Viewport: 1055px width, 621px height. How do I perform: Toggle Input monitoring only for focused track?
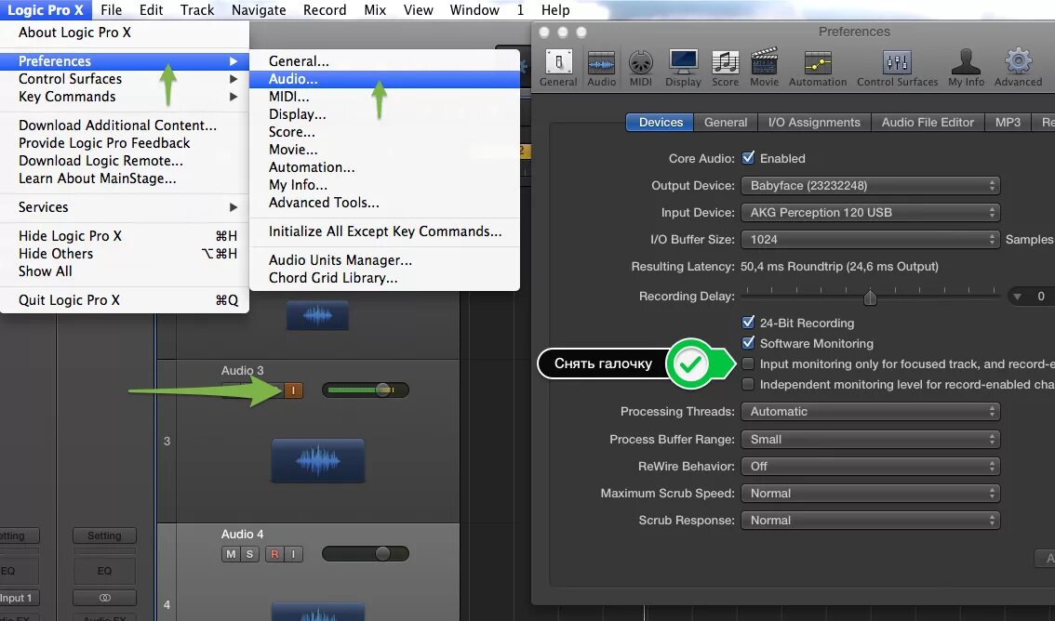point(748,363)
